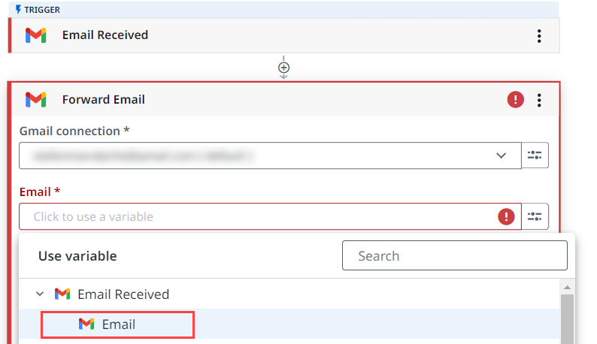This screenshot has height=344, width=597.
Task: Open the Forward Email step options menu
Action: pos(538,99)
